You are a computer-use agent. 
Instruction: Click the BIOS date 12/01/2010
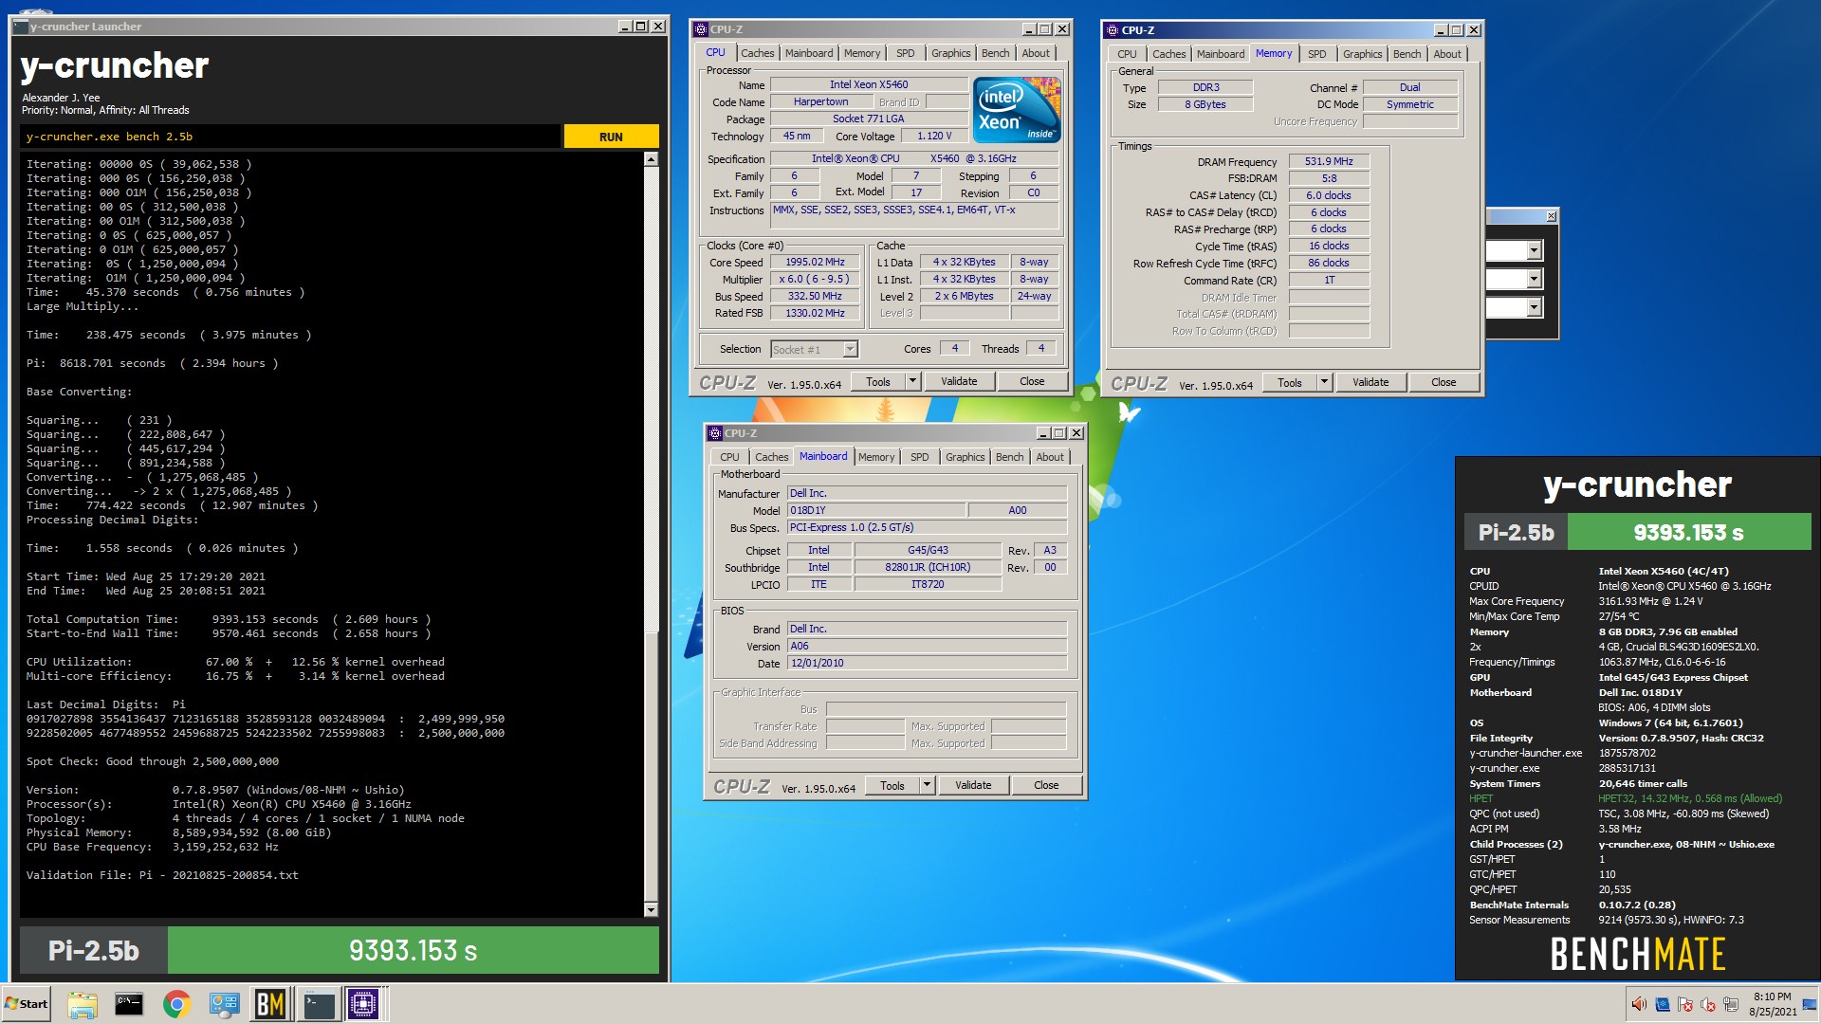927,663
